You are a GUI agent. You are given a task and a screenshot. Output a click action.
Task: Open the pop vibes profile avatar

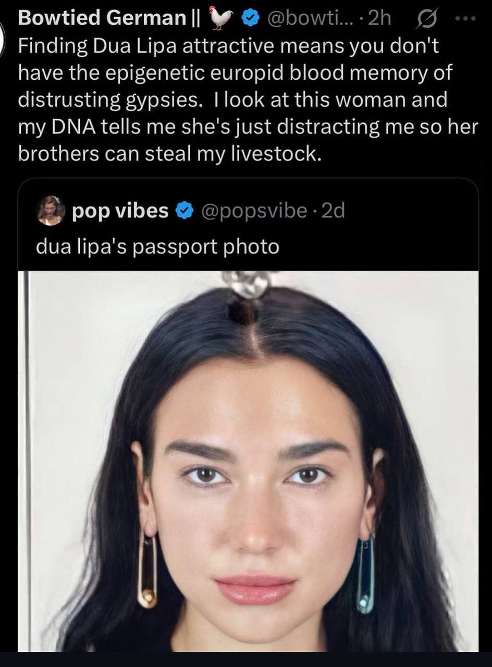(51, 211)
